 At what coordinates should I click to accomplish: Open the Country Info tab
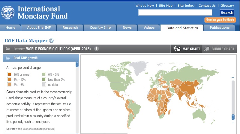tap(100, 28)
